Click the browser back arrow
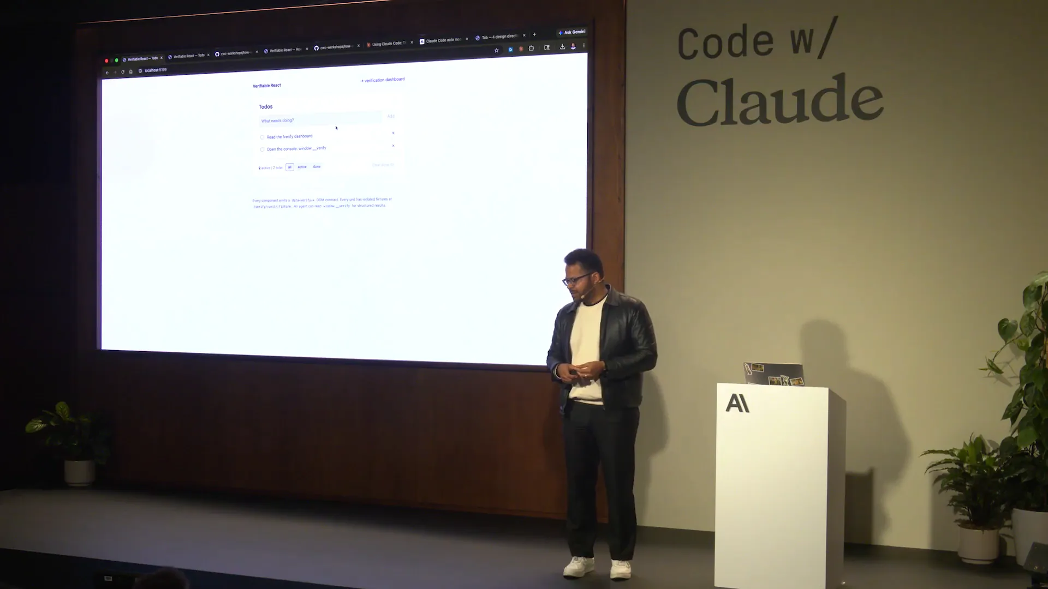The width and height of the screenshot is (1048, 589). pyautogui.click(x=107, y=73)
